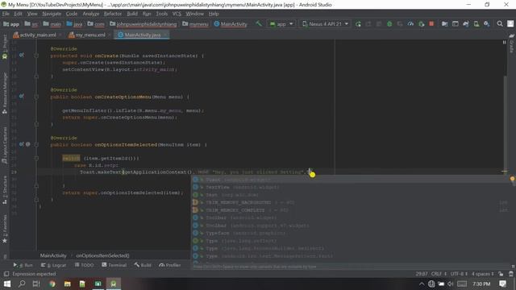
Task: Click the Windows taskbar search icon
Action: click(x=22, y=284)
